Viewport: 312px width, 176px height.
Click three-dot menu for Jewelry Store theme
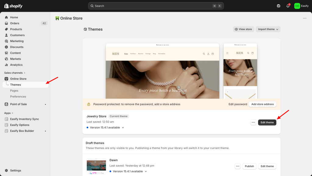(253, 123)
